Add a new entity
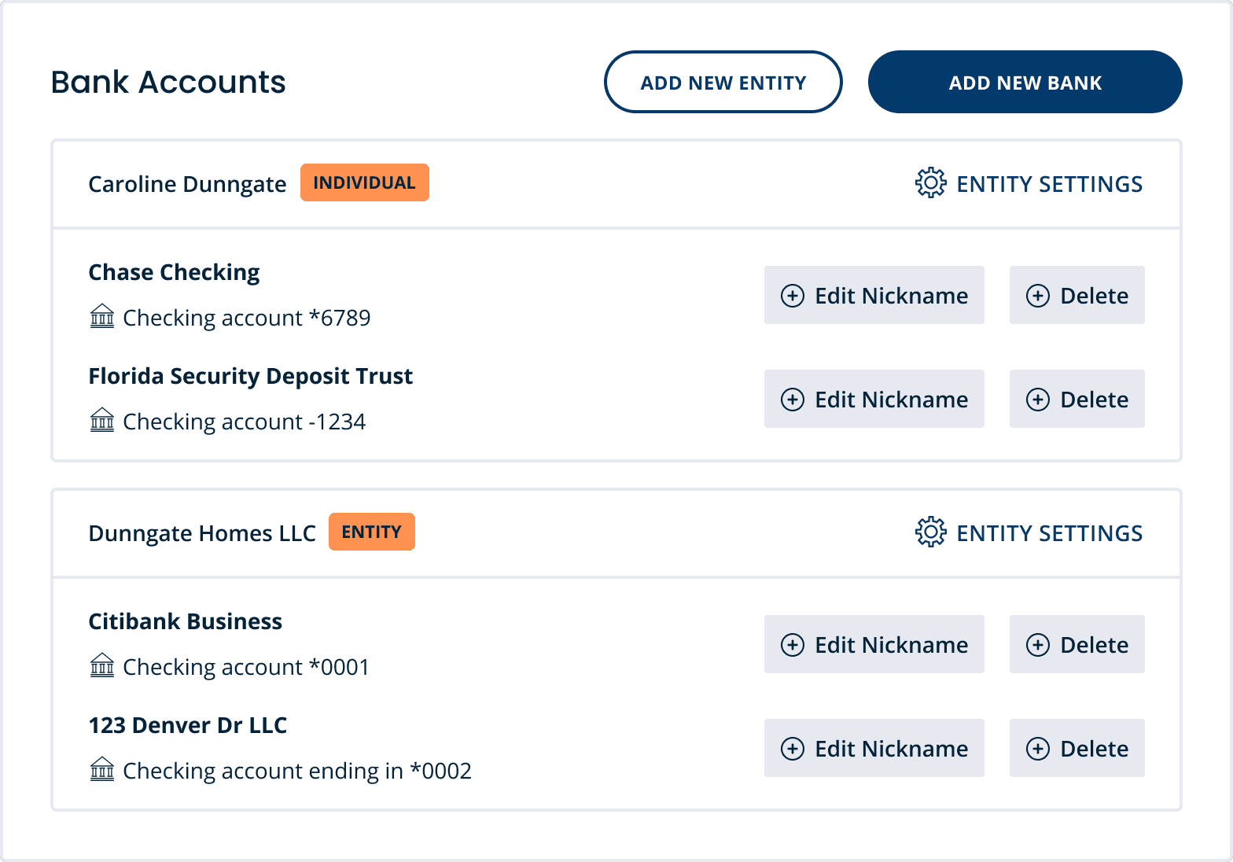The width and height of the screenshot is (1233, 862). [x=723, y=82]
